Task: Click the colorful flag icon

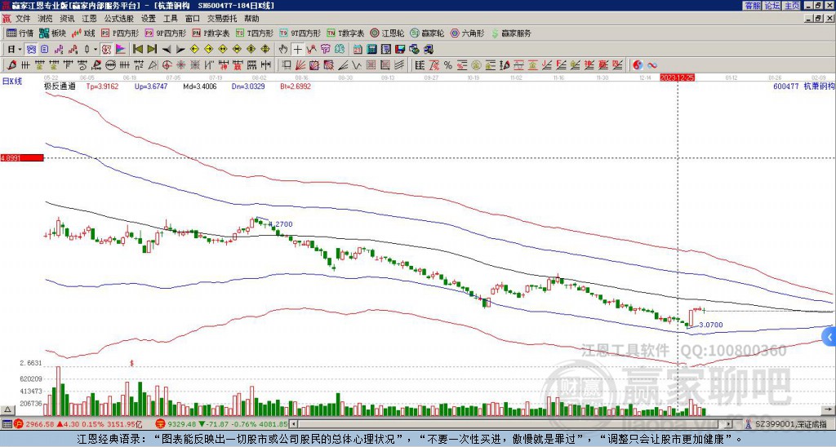Action: point(121,50)
